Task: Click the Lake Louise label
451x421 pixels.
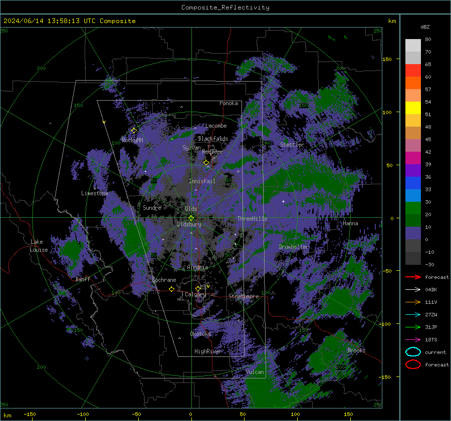Action: tap(39, 246)
